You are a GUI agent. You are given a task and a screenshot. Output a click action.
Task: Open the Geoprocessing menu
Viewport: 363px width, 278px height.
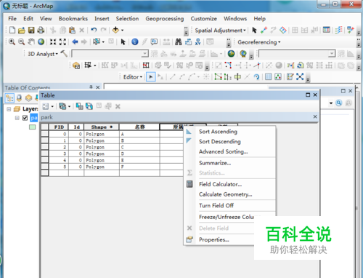click(x=165, y=19)
